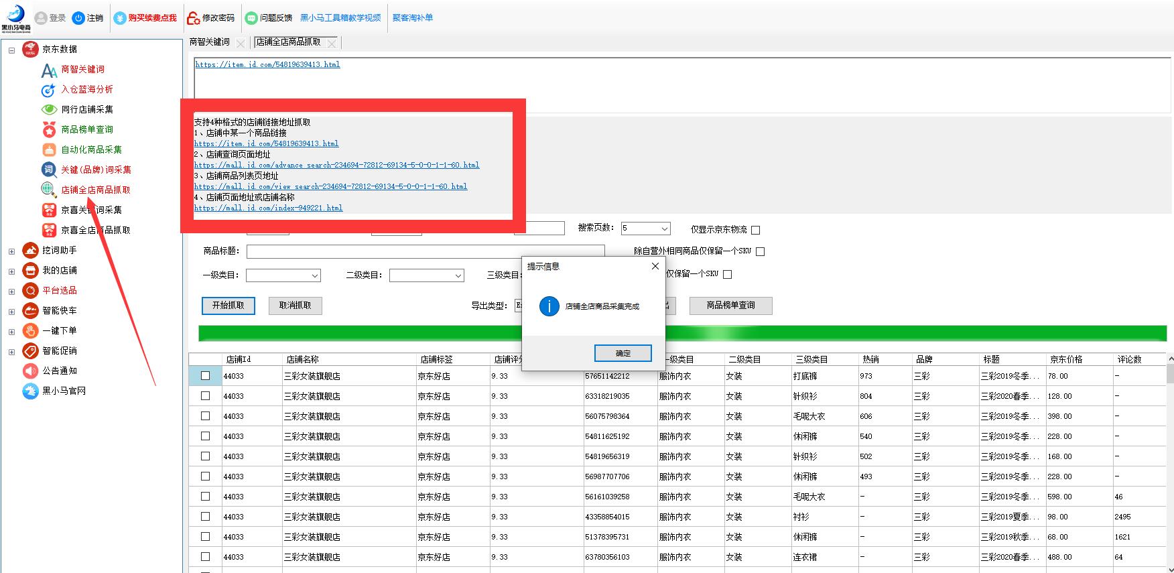Collapse the 京东数据 tree node

(x=11, y=50)
